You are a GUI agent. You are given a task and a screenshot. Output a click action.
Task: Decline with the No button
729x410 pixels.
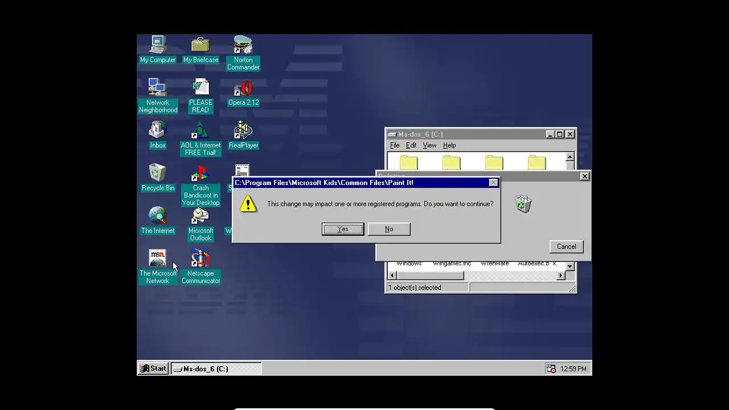[389, 229]
